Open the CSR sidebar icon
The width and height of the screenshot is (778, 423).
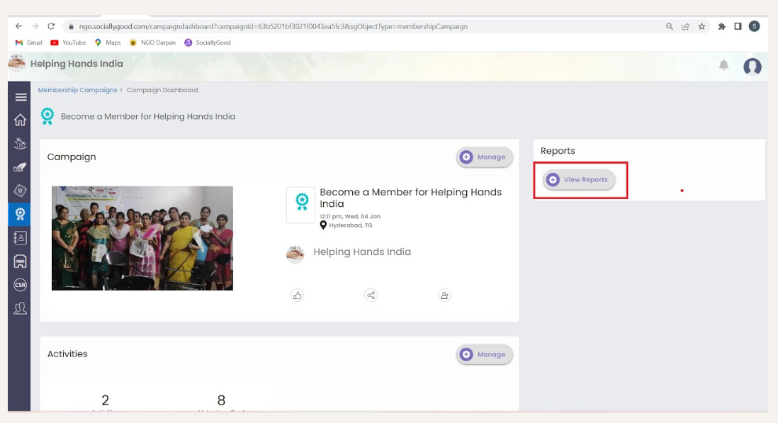coord(21,285)
